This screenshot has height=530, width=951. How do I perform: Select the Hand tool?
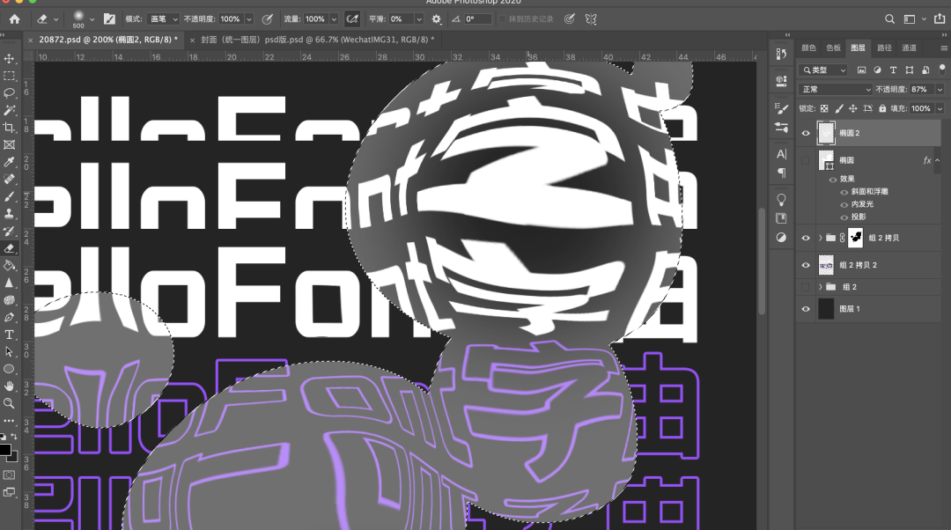[10, 386]
